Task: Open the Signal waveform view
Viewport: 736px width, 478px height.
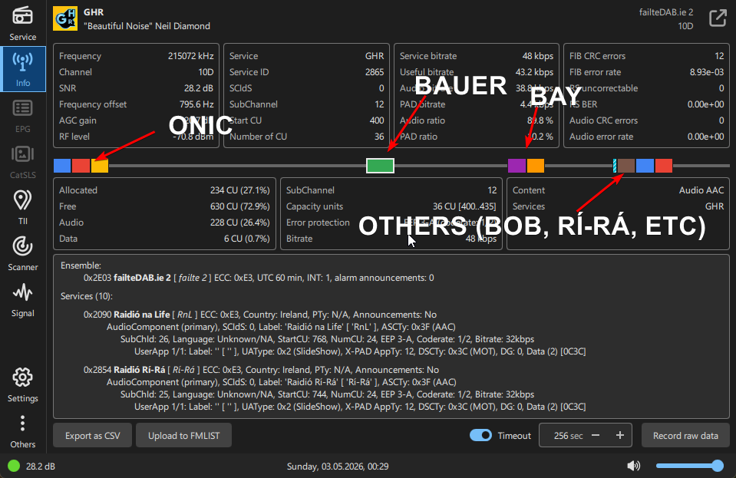Action: (22, 300)
